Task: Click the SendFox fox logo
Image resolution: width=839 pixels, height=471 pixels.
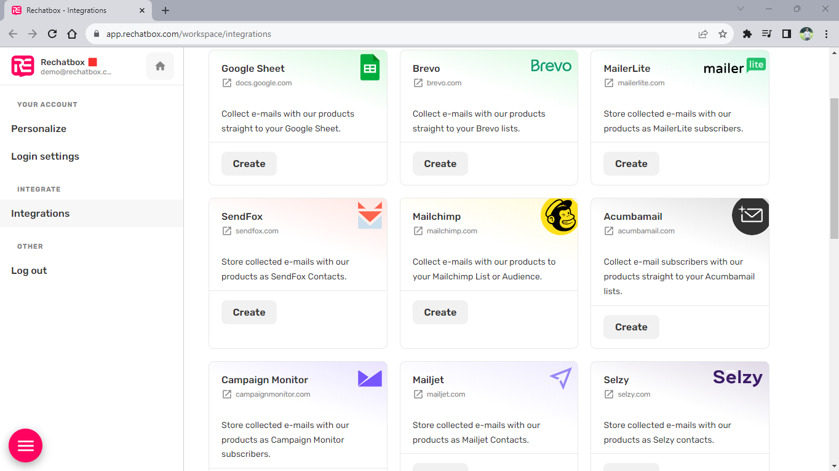Action: (370, 216)
